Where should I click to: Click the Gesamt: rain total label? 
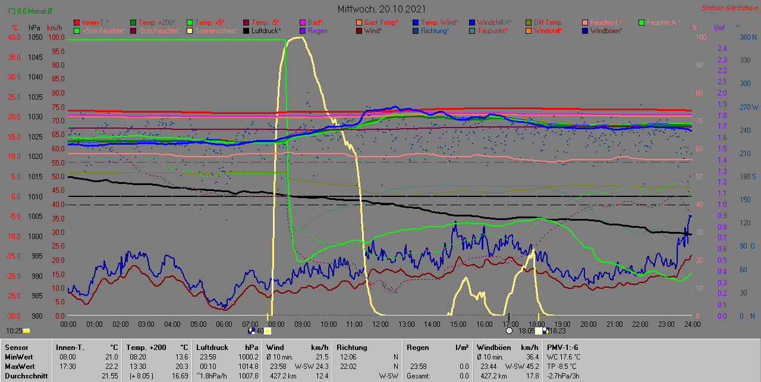pyautogui.click(x=418, y=376)
